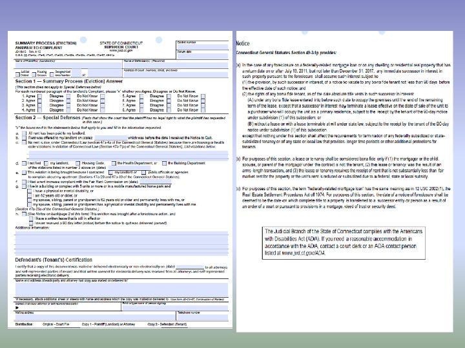
Task: Check the 'Housing Code' box
Action: coord(77,163)
